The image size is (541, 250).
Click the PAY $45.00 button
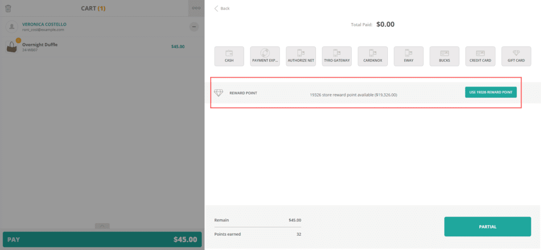pyautogui.click(x=102, y=239)
